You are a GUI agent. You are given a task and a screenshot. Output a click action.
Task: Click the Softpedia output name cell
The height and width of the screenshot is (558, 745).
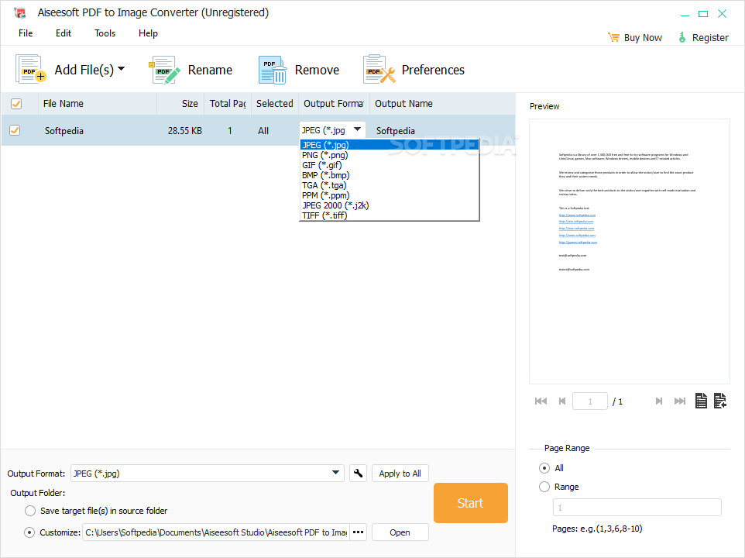[395, 131]
